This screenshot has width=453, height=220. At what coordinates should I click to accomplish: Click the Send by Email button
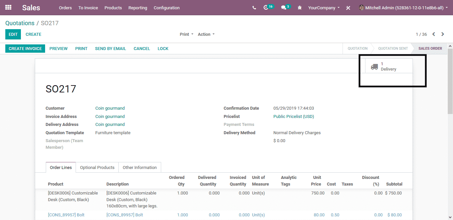tap(110, 48)
